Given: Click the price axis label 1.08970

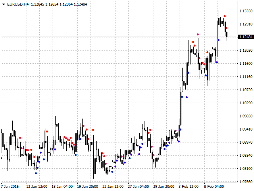Looking at the screenshot, I should point(246,142).
